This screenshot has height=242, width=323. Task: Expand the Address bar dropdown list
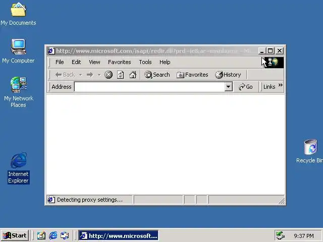(228, 87)
